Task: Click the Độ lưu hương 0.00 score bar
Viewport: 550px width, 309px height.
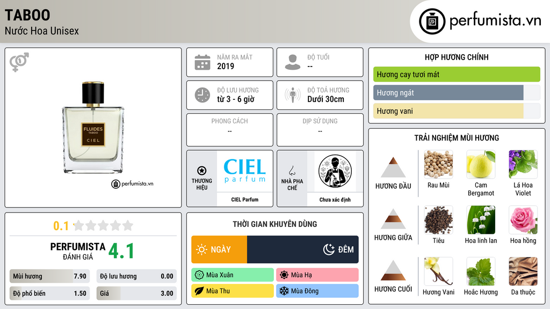Action: tap(136, 276)
